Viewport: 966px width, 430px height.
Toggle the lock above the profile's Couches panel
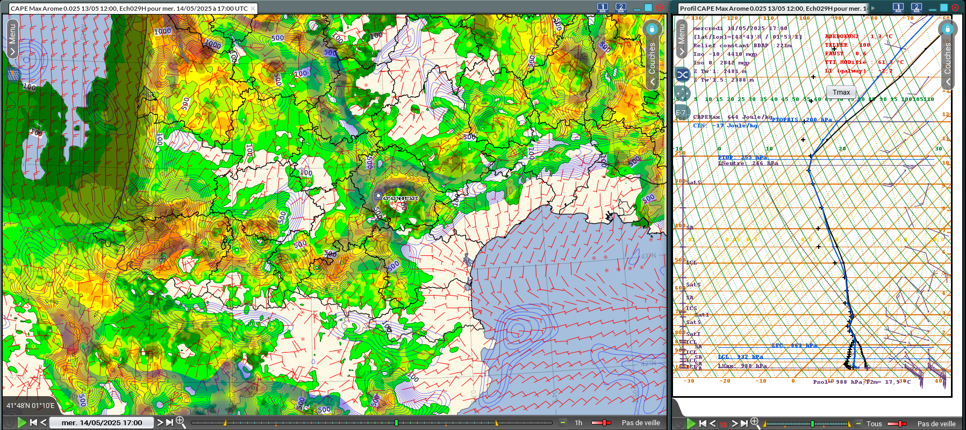tap(947, 28)
